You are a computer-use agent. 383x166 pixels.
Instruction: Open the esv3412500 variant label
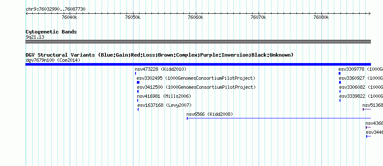coord(196,88)
